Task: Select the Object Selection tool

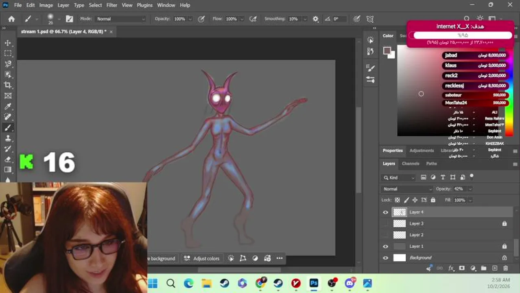Action: pyautogui.click(x=8, y=74)
